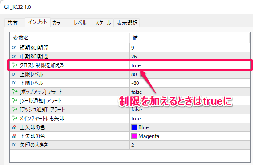Screen dimensions: 253x165
Task: Edit the 下限レベル value -80
Action: 135,83
